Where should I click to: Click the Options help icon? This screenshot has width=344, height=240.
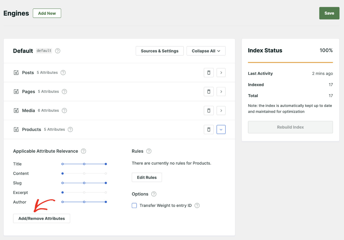click(x=153, y=194)
